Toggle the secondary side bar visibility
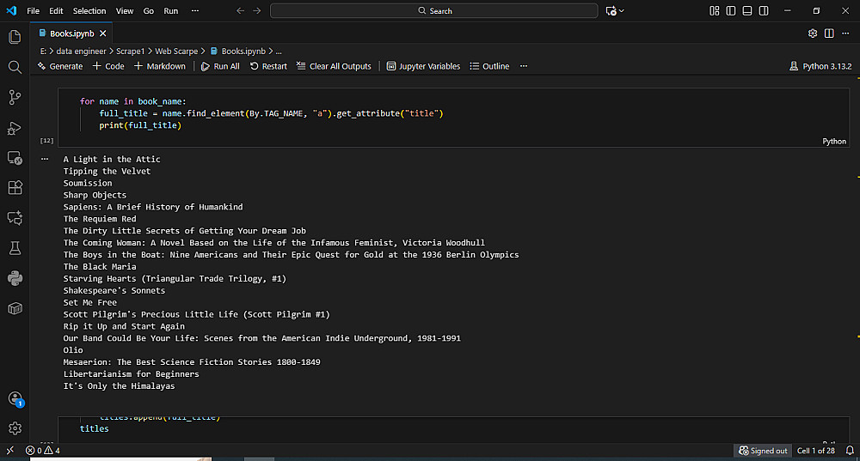Image resolution: width=860 pixels, height=461 pixels. 764,11
